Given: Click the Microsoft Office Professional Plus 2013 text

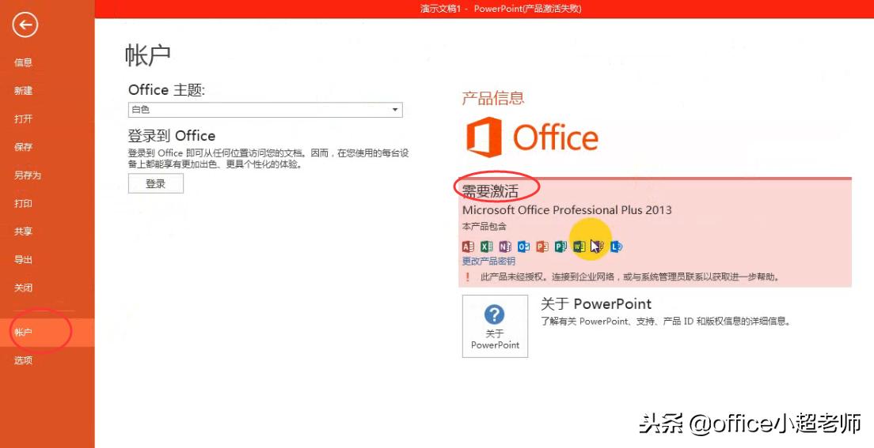Looking at the screenshot, I should coord(567,210).
